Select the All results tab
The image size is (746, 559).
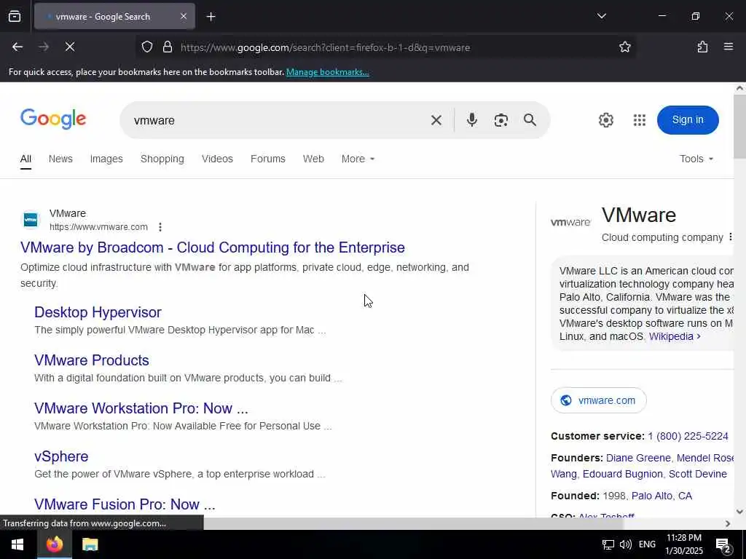click(x=25, y=159)
